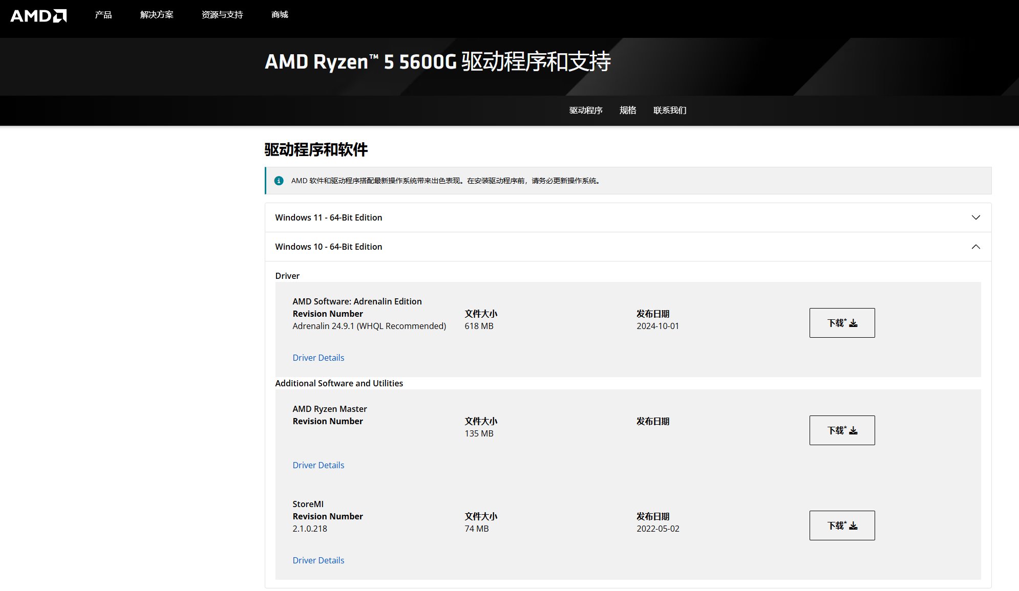Click the operating system update notice text
This screenshot has height=591, width=1019.
point(446,181)
